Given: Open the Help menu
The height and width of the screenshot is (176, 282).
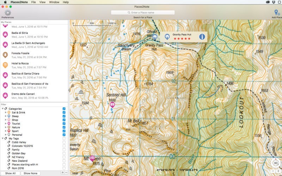Looking at the screenshot, I should pos(66,2).
